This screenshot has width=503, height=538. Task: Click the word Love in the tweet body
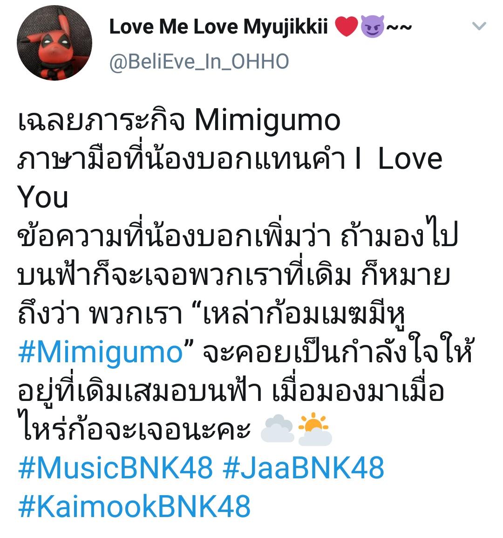[410, 159]
